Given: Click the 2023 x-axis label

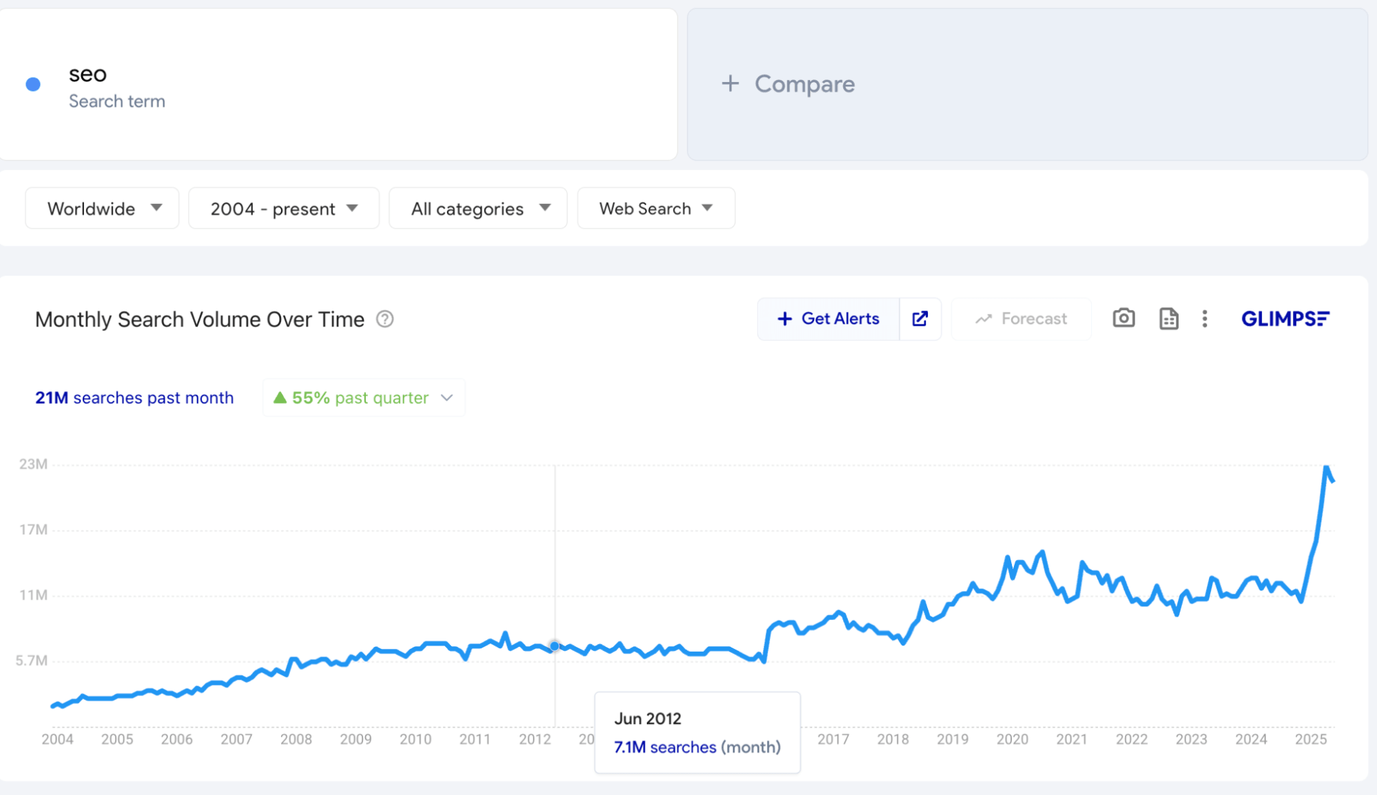Looking at the screenshot, I should [x=1191, y=739].
